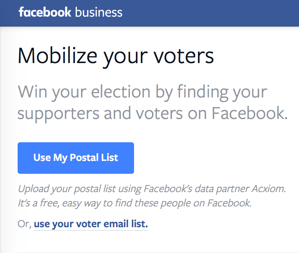Open the "use your voter email list" link

point(91,224)
